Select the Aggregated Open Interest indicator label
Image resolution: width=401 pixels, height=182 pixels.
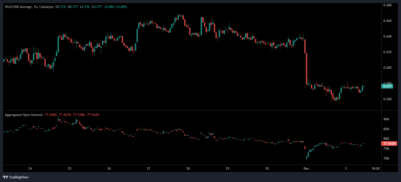click(24, 115)
